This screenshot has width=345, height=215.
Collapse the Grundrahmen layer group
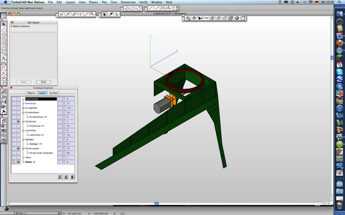click(x=23, y=113)
